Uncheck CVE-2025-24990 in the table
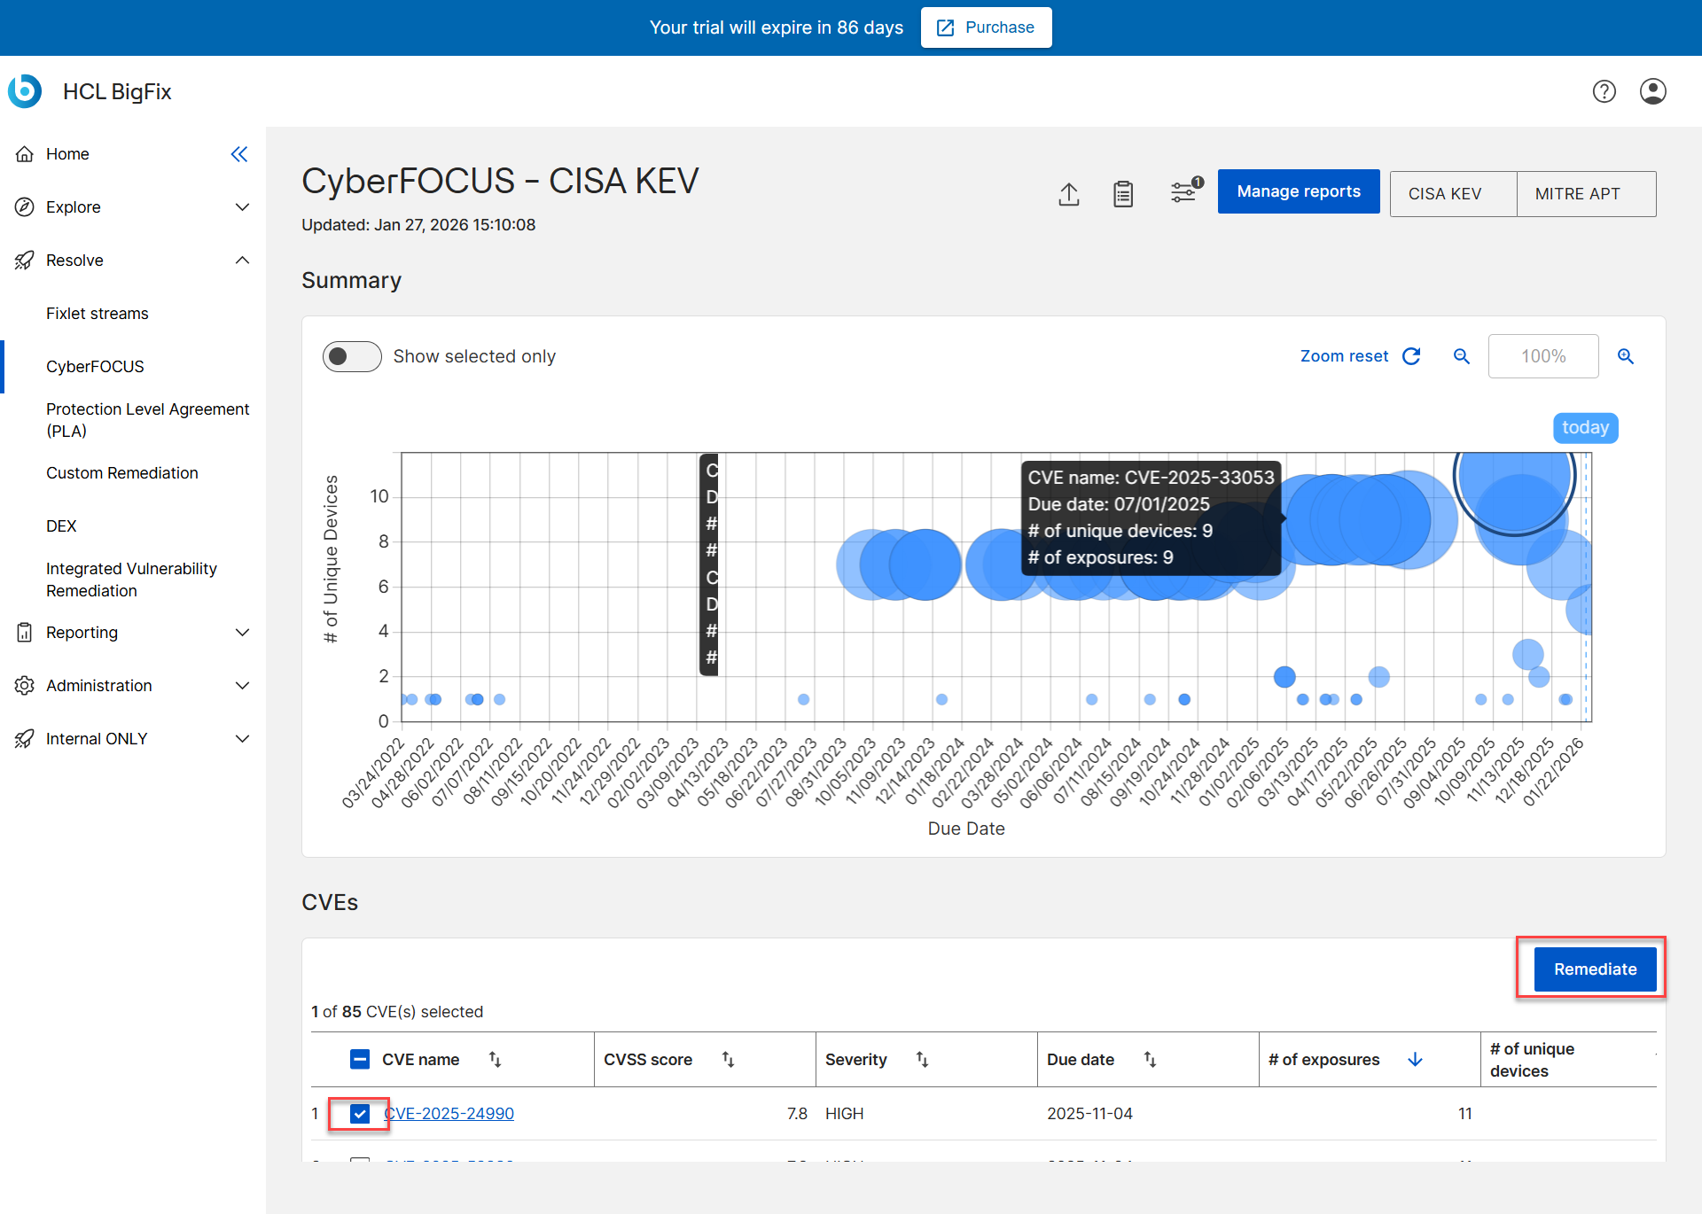The image size is (1702, 1214). click(x=359, y=1113)
